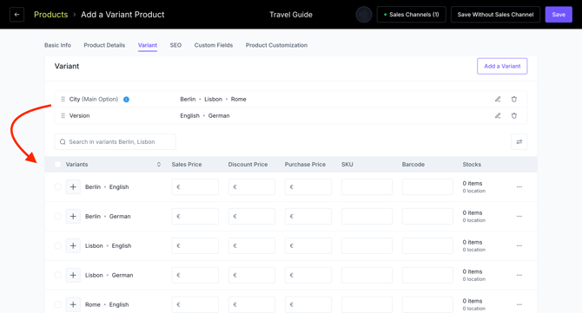This screenshot has height=313, width=582.
Task: Delete the Version option with trash icon
Action: (x=514, y=115)
